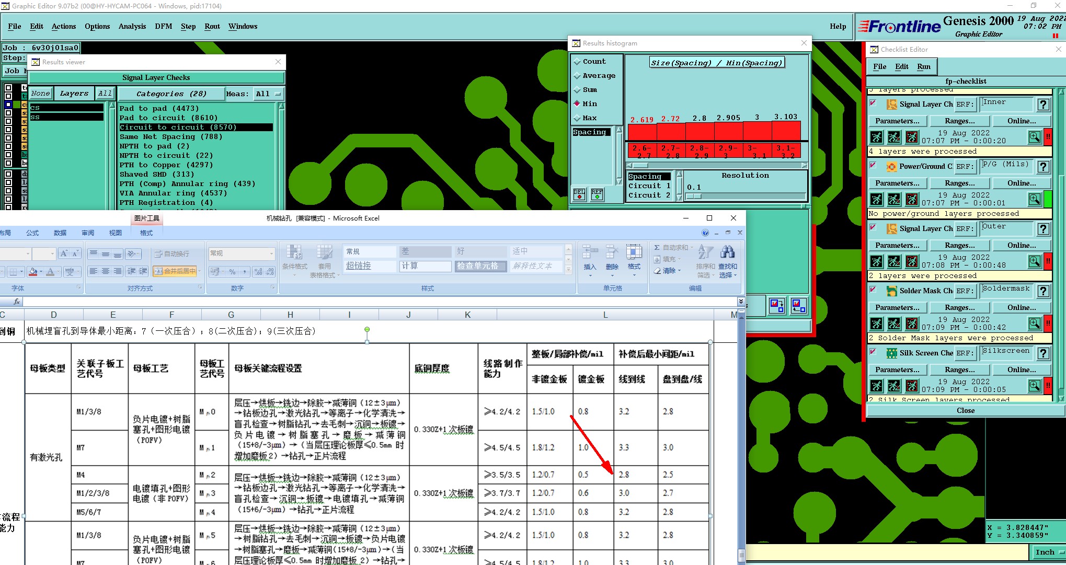Run the Inner Signal Layer check (first runner icon)

point(877,137)
